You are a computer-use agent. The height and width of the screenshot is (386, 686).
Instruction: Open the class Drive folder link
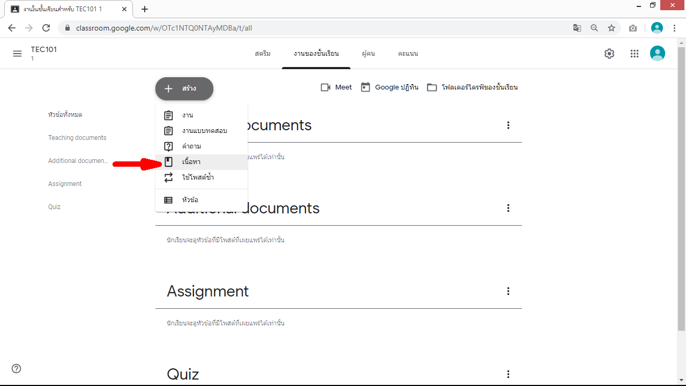pyautogui.click(x=473, y=87)
